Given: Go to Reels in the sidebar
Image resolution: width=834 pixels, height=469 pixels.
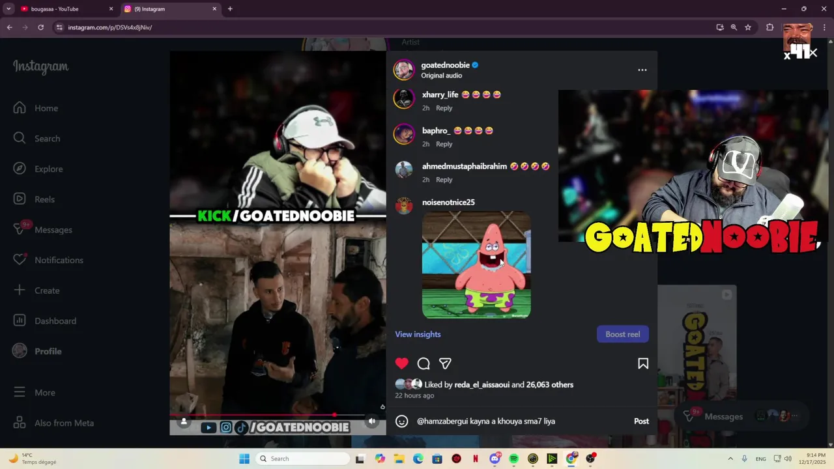Looking at the screenshot, I should pos(35,199).
